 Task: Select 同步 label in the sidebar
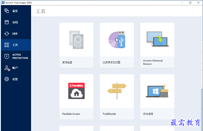[x=15, y=34]
